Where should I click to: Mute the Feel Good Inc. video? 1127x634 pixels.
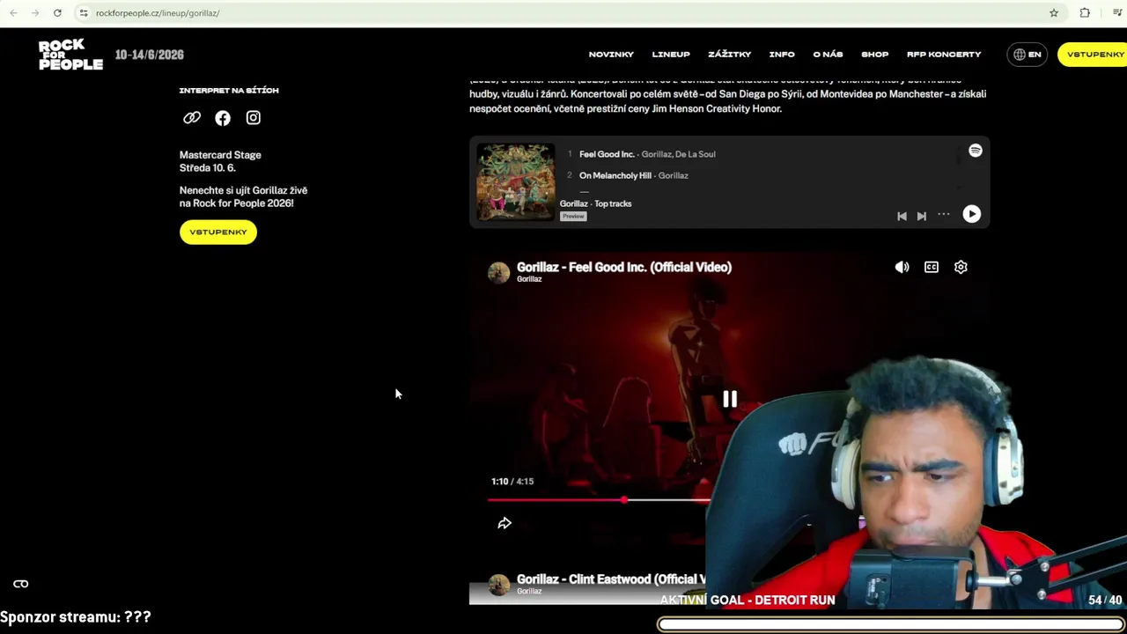point(902,267)
